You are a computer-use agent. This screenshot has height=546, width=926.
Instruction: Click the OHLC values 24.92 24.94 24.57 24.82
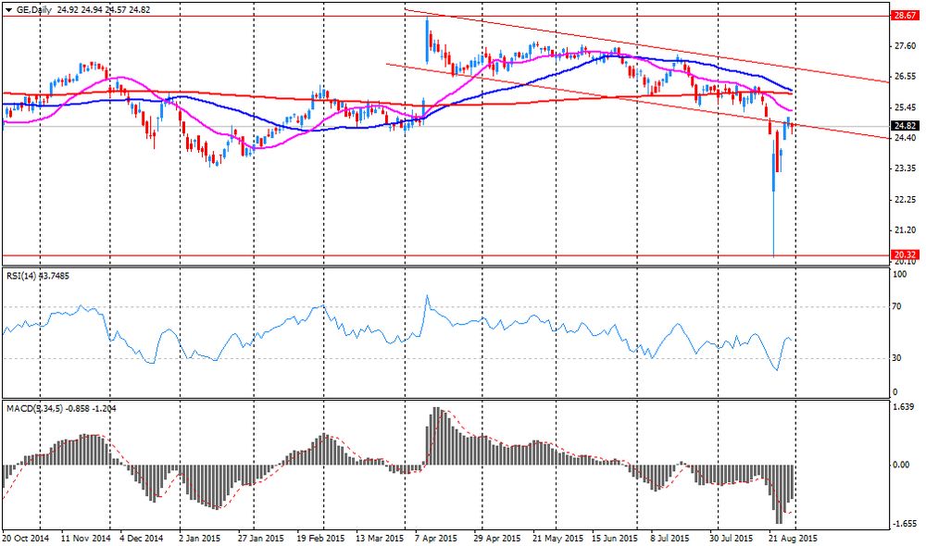coord(104,10)
